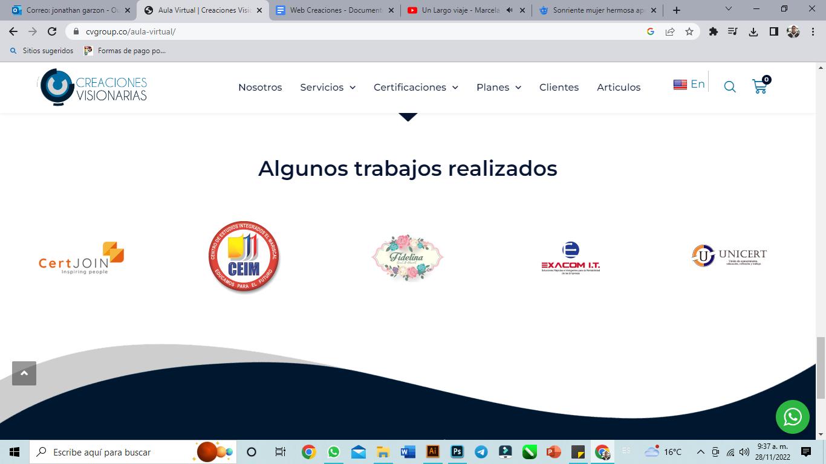This screenshot has width=826, height=464.
Task: Expand the Servicios dropdown menu
Action: [x=328, y=87]
